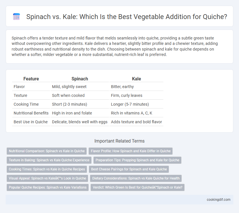Click the 'Best Use in Quiche' row label
This screenshot has width=239, height=213.
(x=31, y=122)
